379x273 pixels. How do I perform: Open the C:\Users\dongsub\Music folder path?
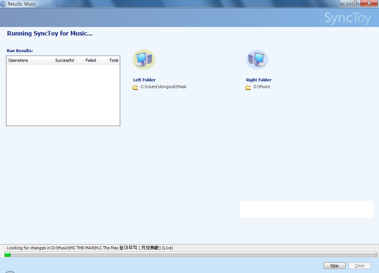pyautogui.click(x=163, y=87)
